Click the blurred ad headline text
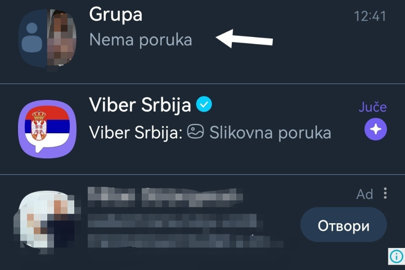The width and height of the screenshot is (405, 270). tap(165, 198)
